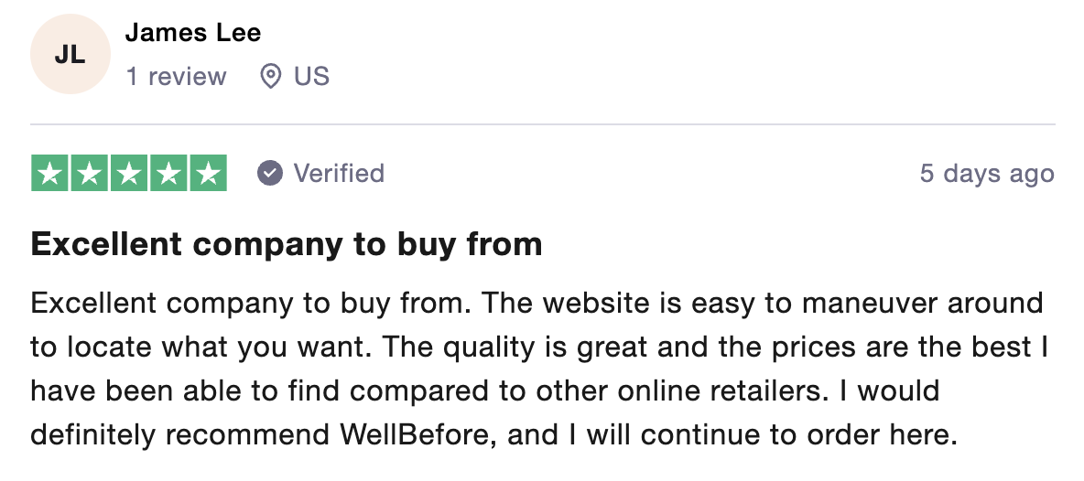Click the "5 days ago" timestamp

point(987,173)
